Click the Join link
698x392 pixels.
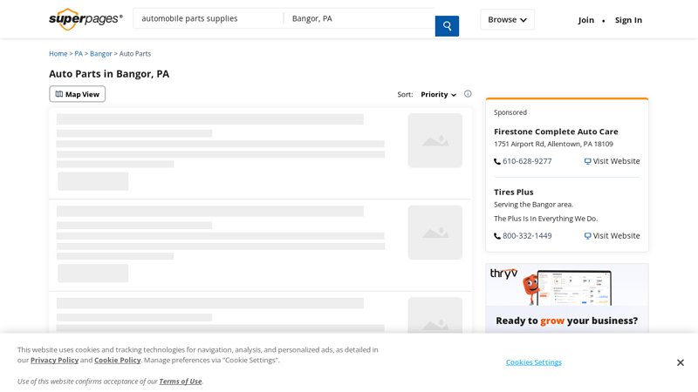[585, 20]
